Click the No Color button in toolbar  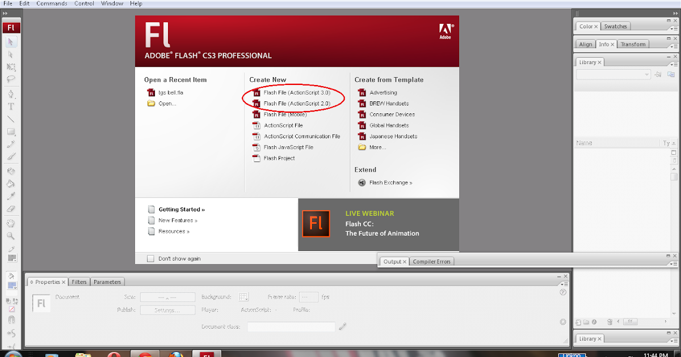pos(12,309)
